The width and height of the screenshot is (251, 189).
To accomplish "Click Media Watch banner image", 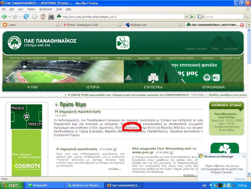I will point(26,117).
